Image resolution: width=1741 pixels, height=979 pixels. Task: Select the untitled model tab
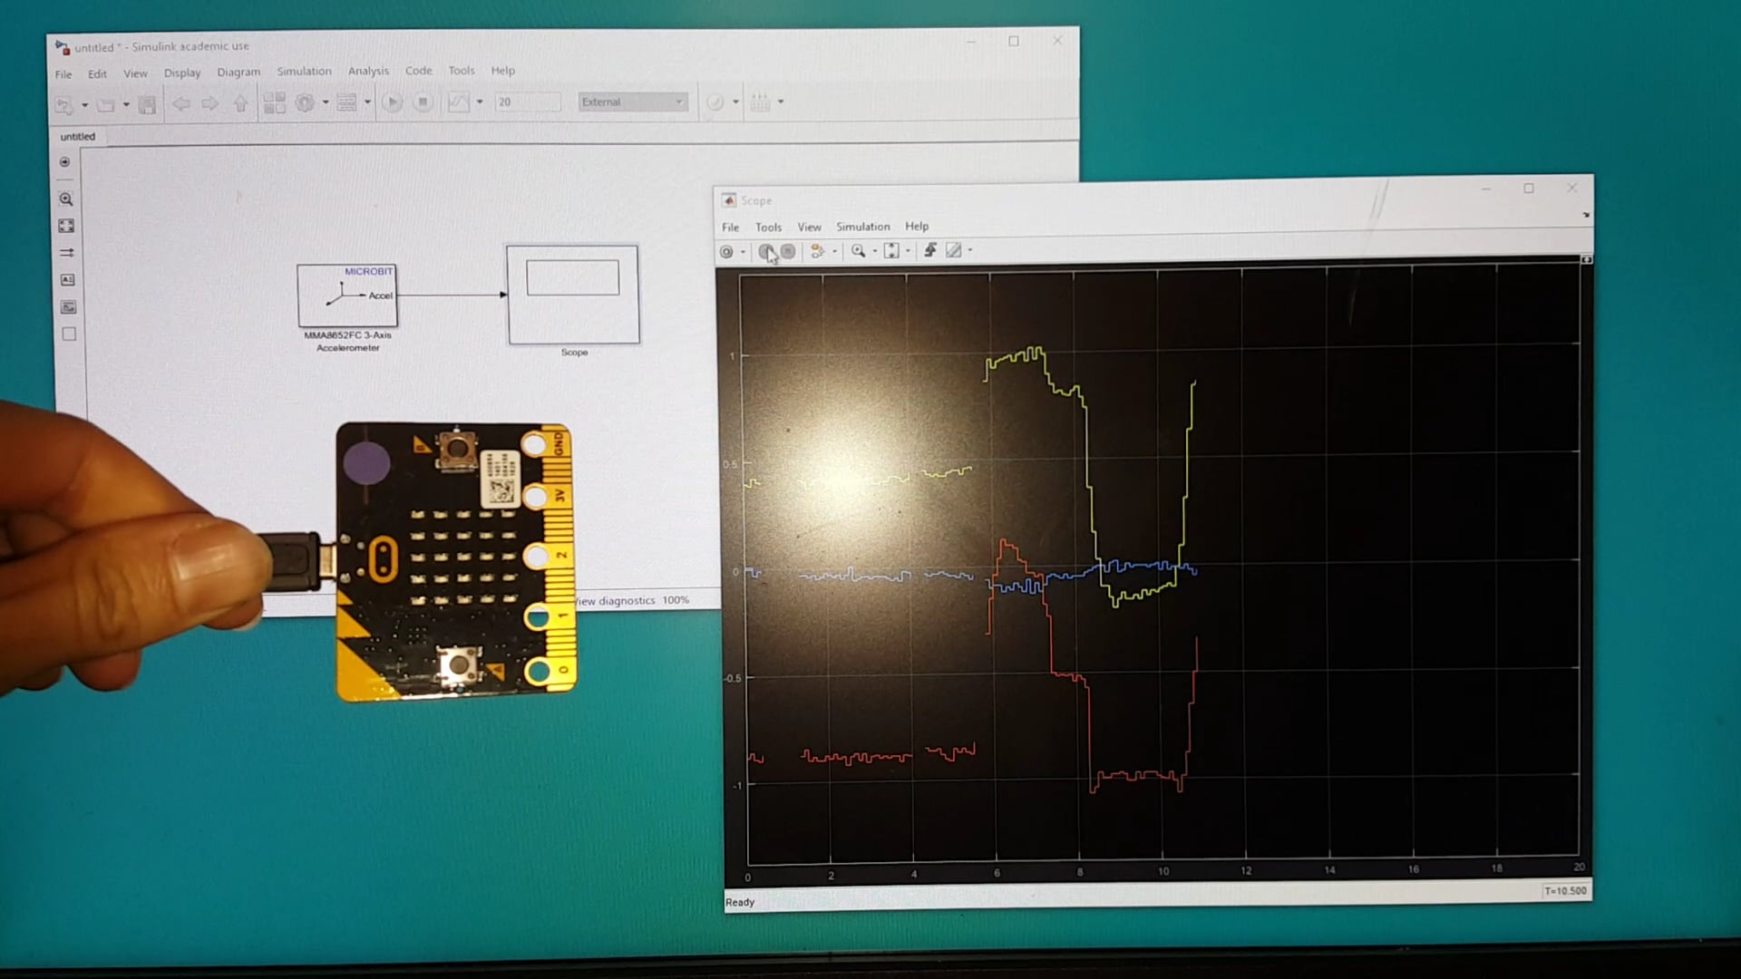pyautogui.click(x=77, y=136)
